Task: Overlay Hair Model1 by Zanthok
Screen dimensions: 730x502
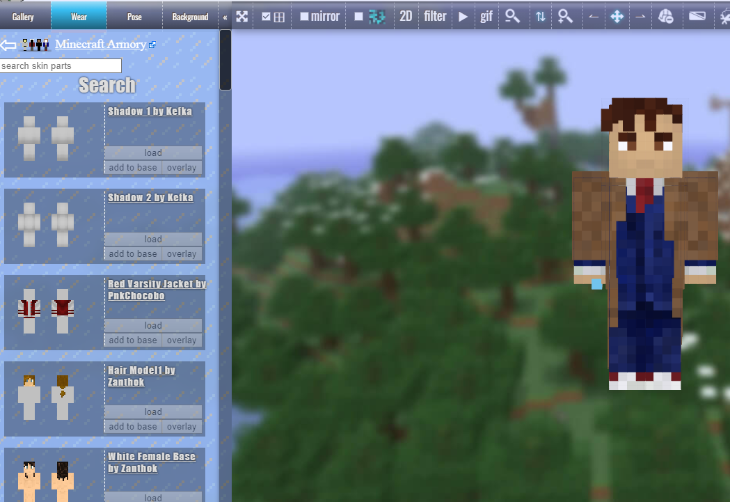Action: point(182,427)
